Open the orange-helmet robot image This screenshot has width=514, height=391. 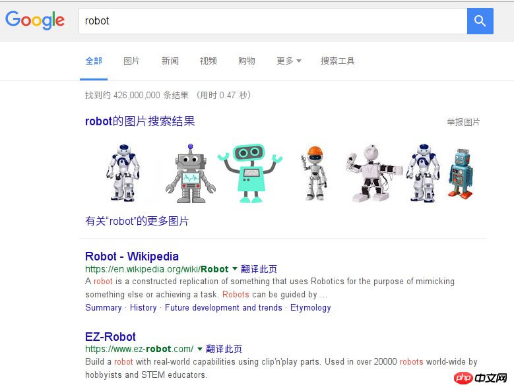pyautogui.click(x=314, y=173)
